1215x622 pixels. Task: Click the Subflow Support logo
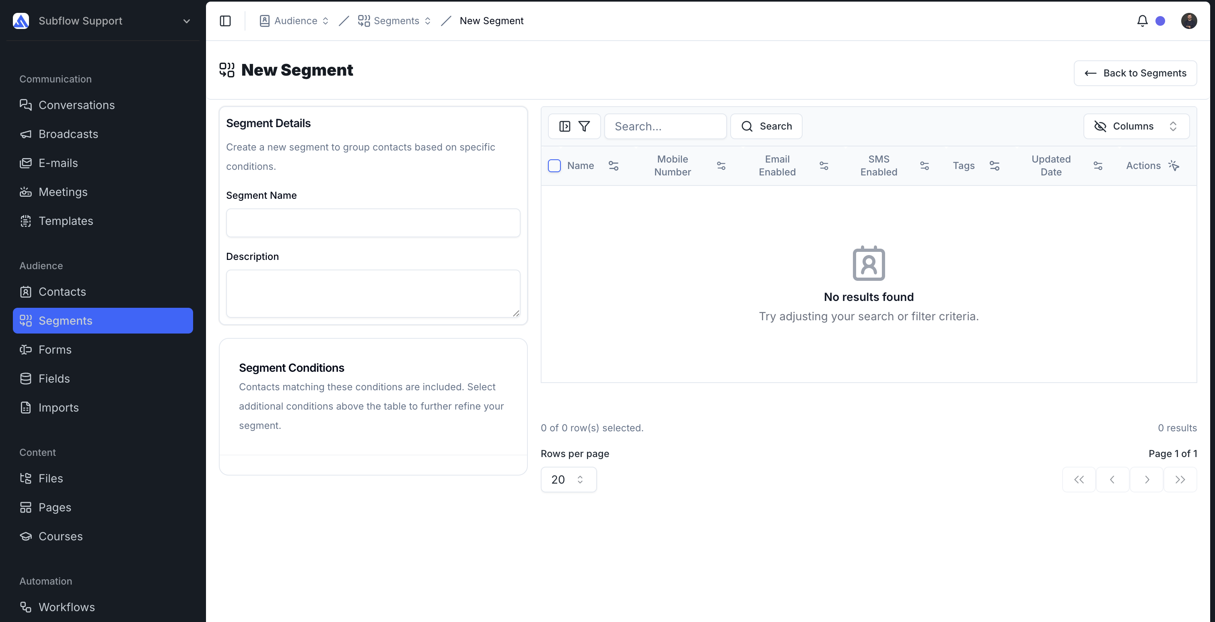tap(21, 21)
